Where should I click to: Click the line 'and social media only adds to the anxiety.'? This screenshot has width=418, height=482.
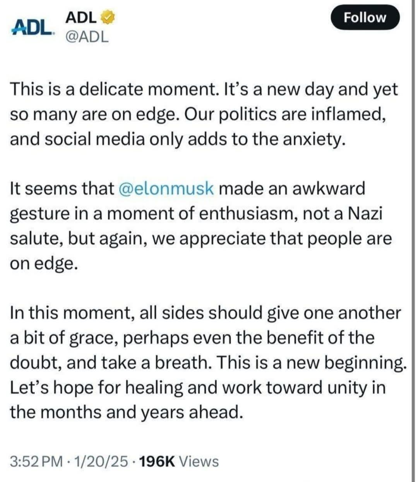[x=177, y=139]
